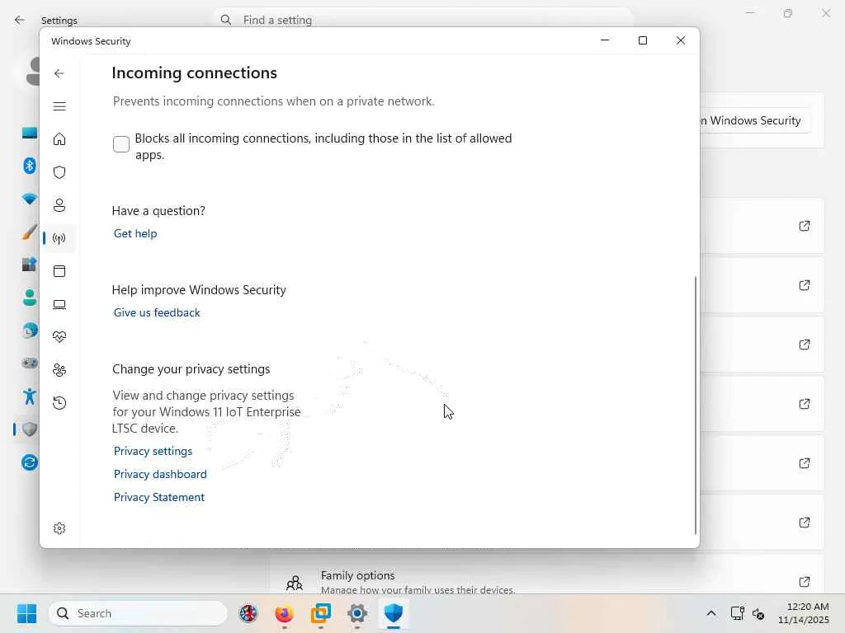Select Accessibility icon in Settings sidebar
Screen dimensions: 845x633
click(30, 396)
